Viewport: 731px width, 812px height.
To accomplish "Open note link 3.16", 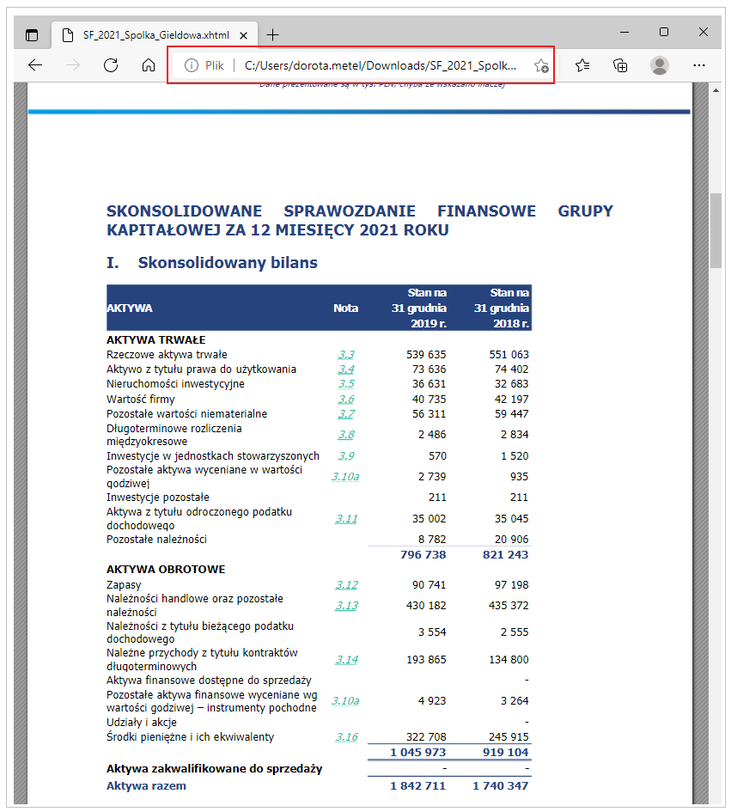I will click(346, 737).
